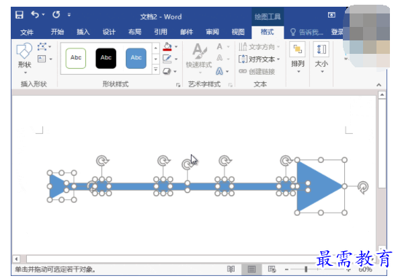Select the 格式 drawing tools tab
This screenshot has height=280, width=398.
coord(268,32)
